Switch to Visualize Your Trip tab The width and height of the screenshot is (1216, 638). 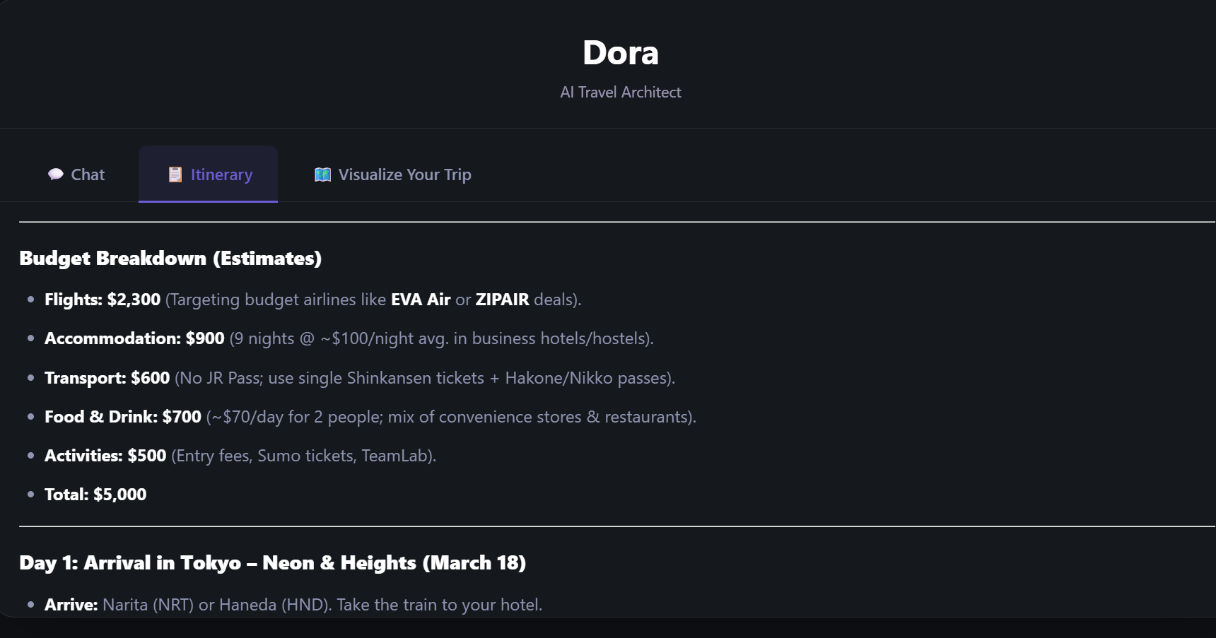pos(392,175)
